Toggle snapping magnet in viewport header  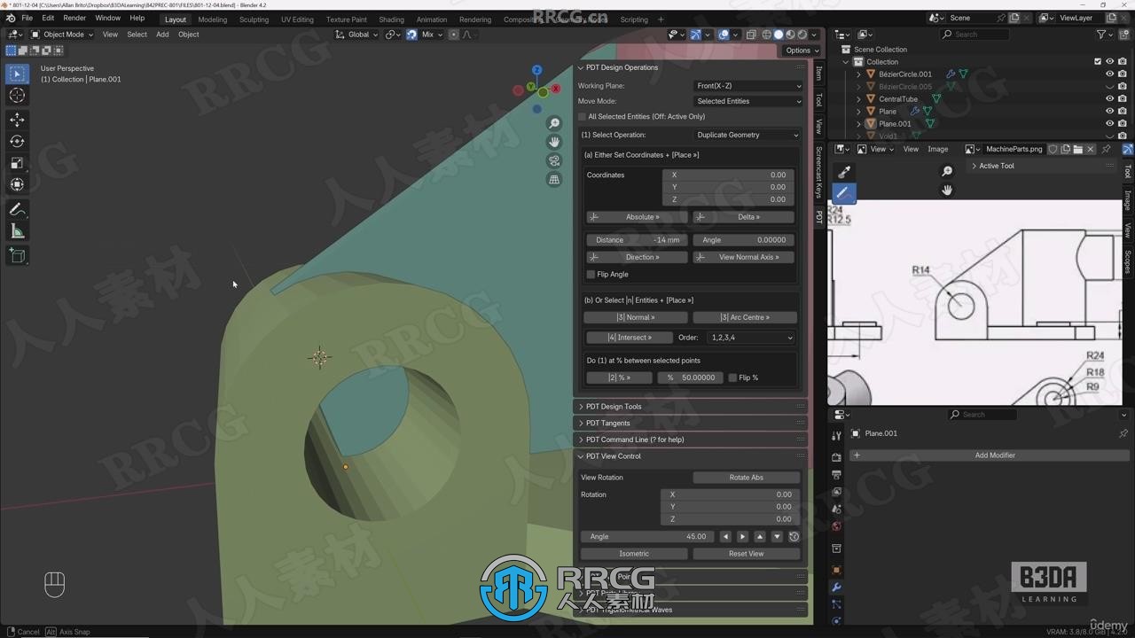tap(411, 35)
